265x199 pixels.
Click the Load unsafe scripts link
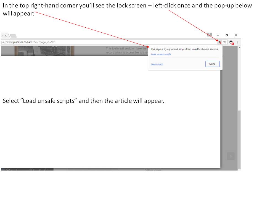(161, 54)
